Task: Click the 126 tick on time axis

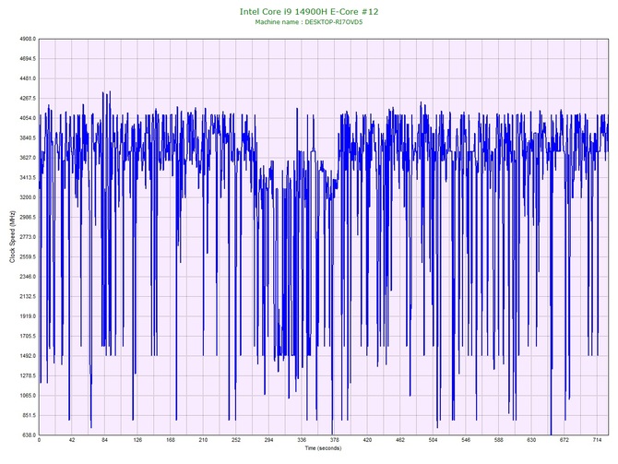Action: tap(137, 440)
